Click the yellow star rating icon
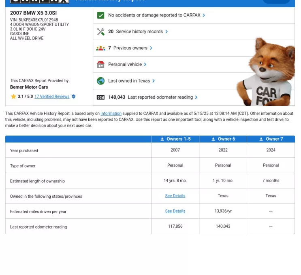The width and height of the screenshot is (301, 275). click(x=13, y=97)
